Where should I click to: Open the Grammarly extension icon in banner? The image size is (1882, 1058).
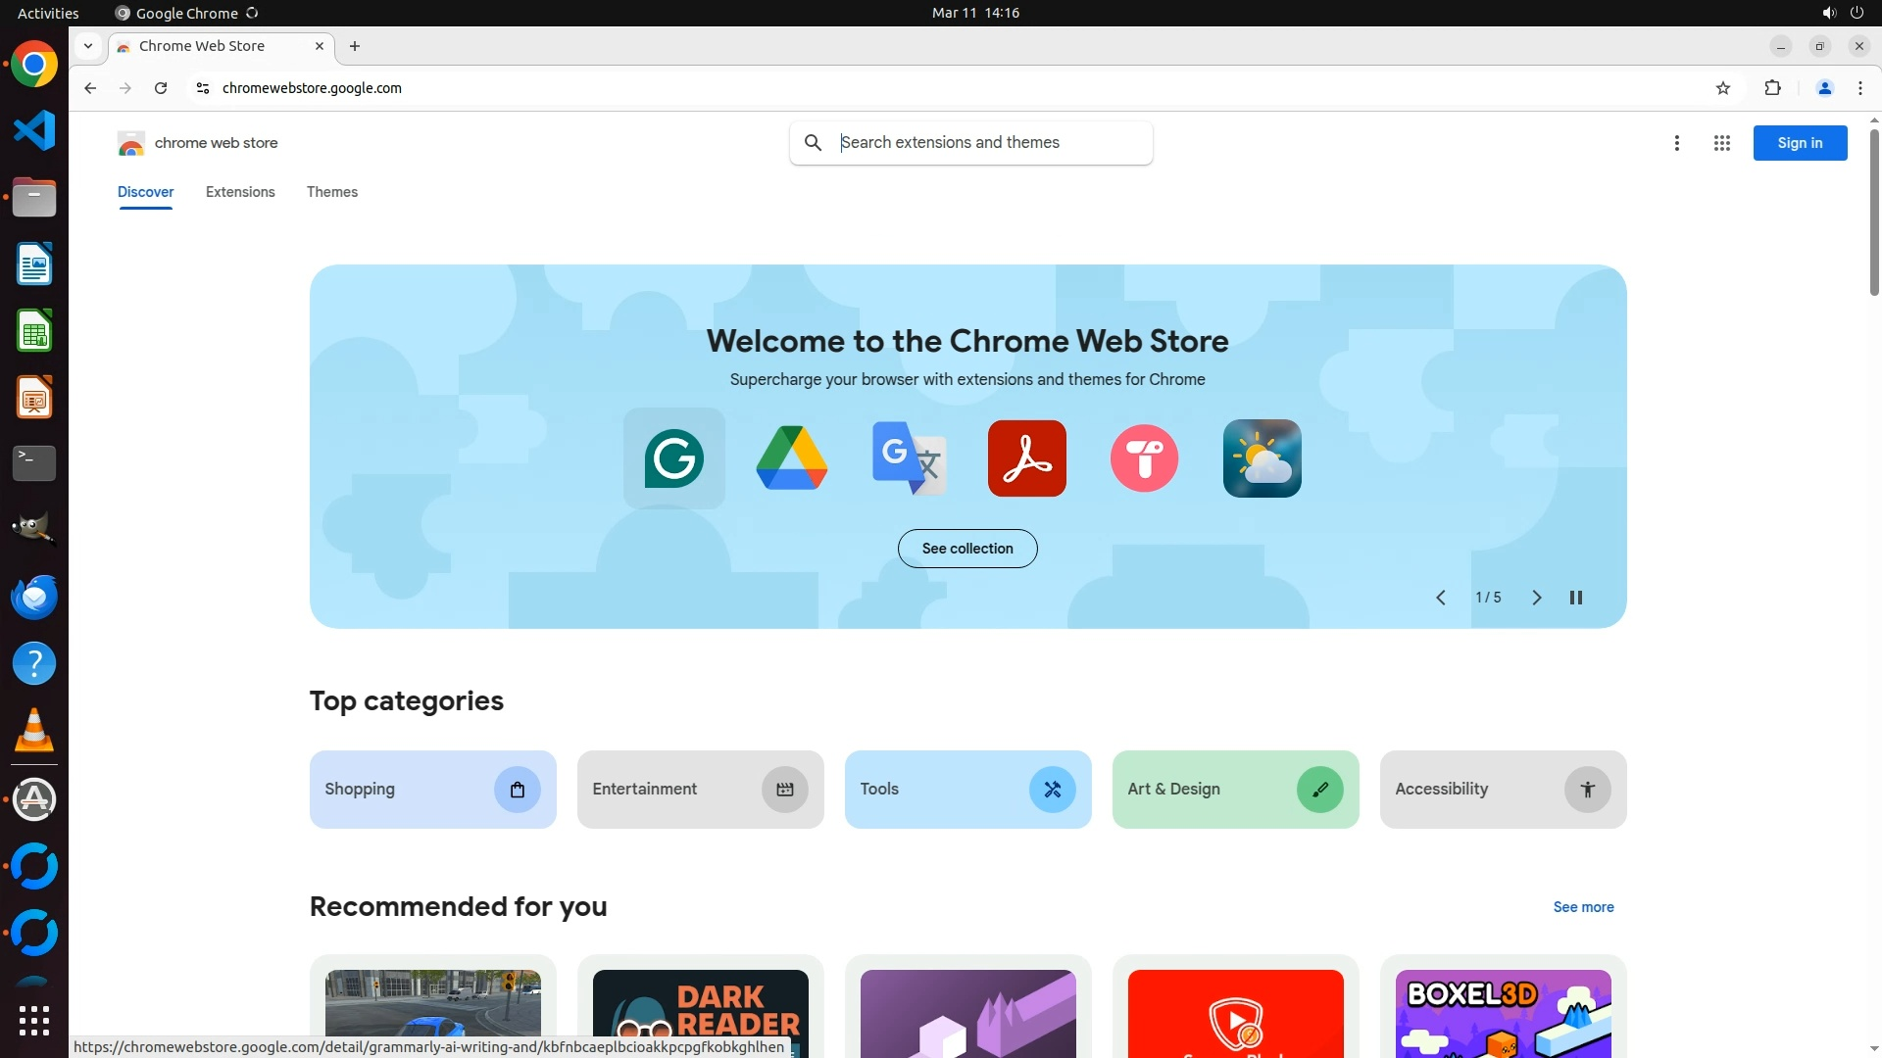point(673,458)
